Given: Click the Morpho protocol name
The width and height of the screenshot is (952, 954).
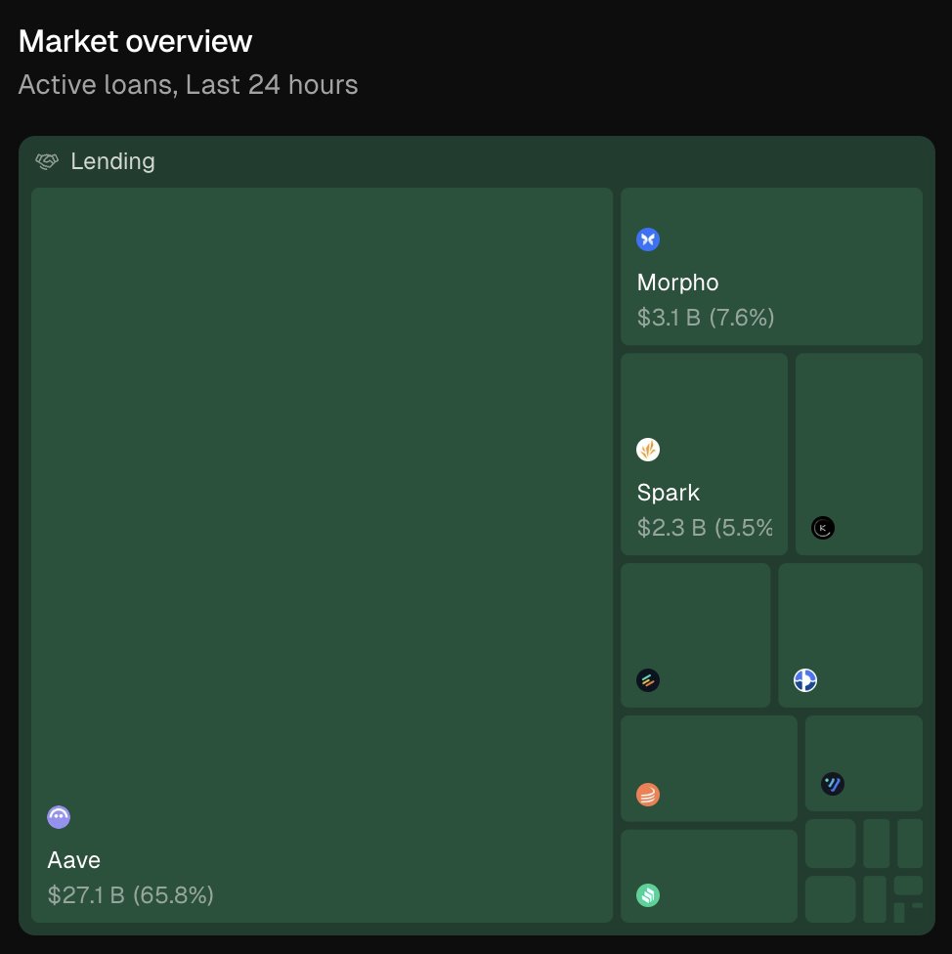Looking at the screenshot, I should 677,282.
